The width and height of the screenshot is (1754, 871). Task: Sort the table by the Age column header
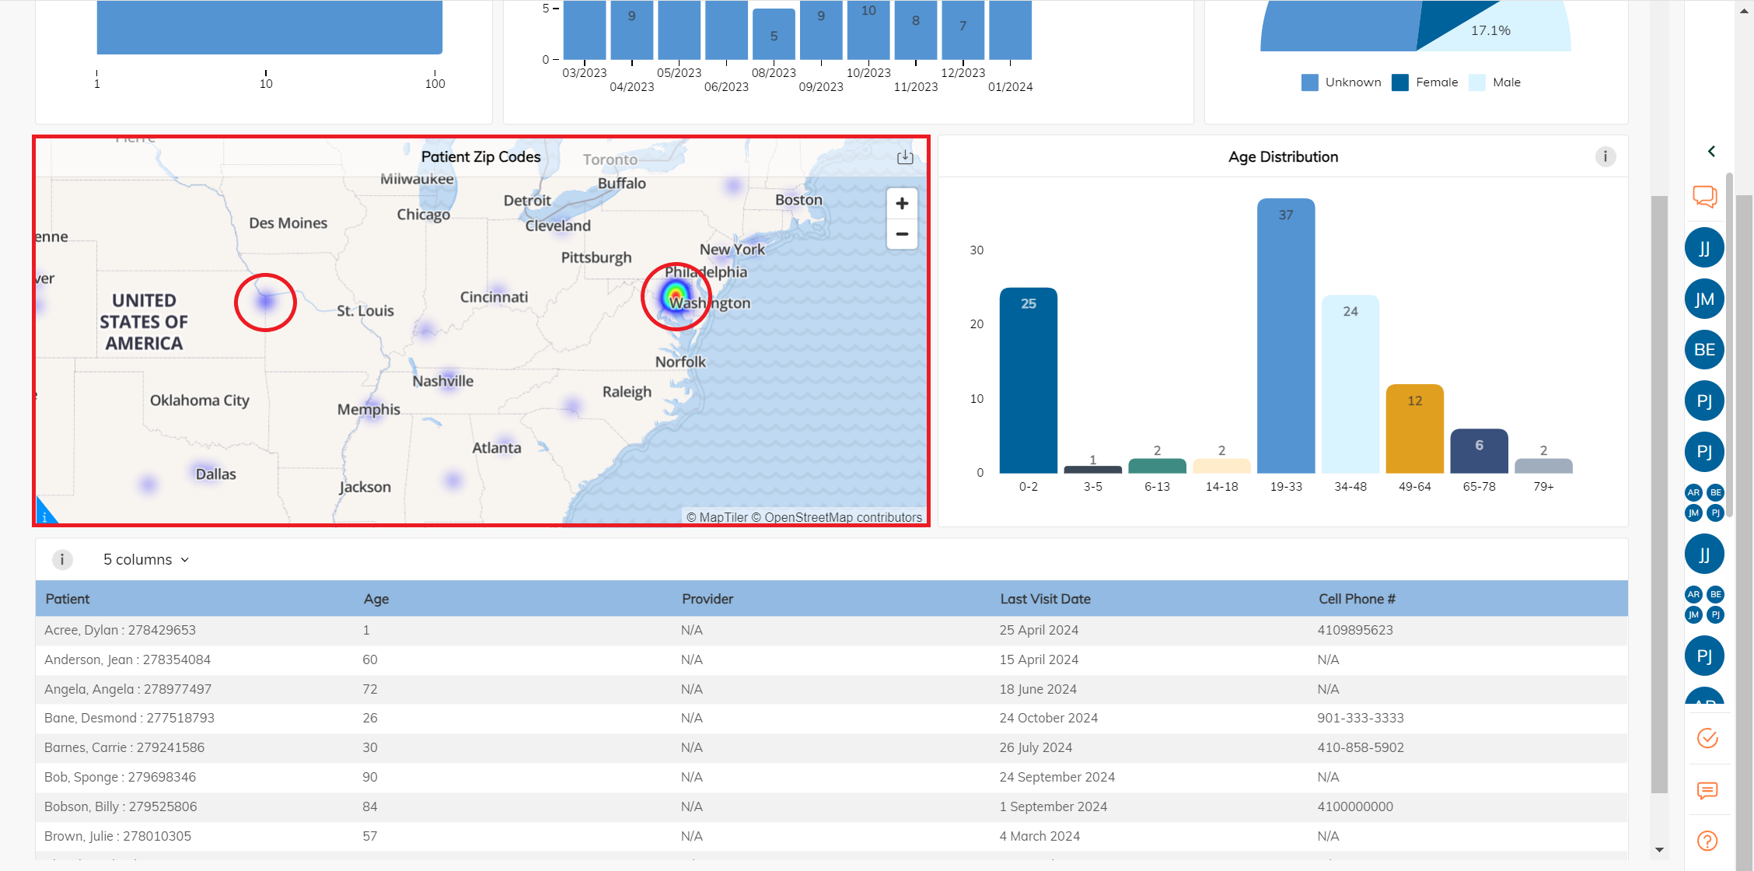tap(376, 599)
